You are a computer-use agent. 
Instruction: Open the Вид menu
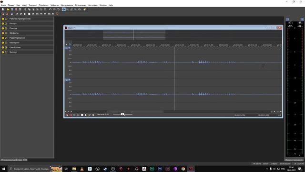click(18, 5)
